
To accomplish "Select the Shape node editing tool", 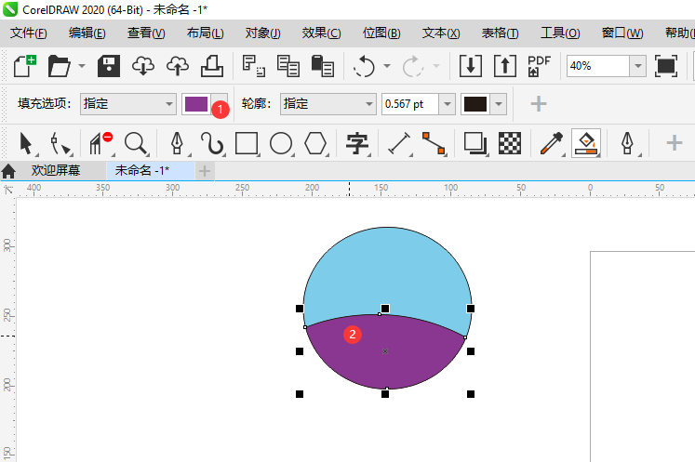I will (60, 143).
